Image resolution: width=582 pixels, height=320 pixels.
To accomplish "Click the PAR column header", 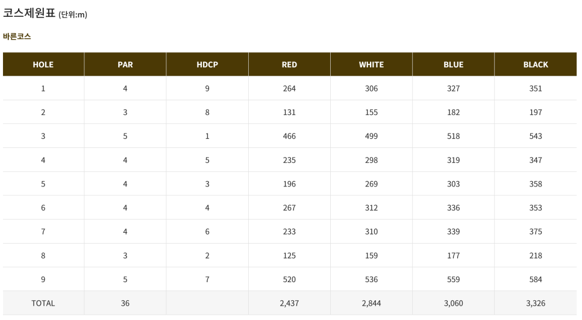I will point(125,64).
